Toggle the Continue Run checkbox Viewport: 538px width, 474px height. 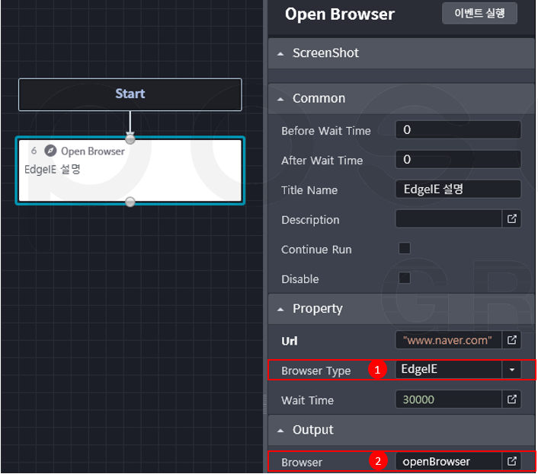point(405,249)
